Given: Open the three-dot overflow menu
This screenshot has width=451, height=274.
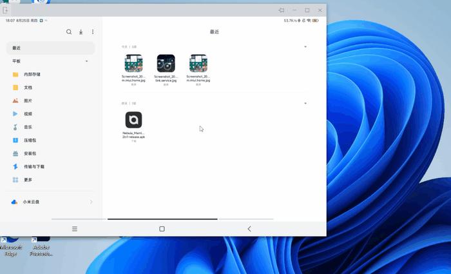Looking at the screenshot, I should coord(93,32).
